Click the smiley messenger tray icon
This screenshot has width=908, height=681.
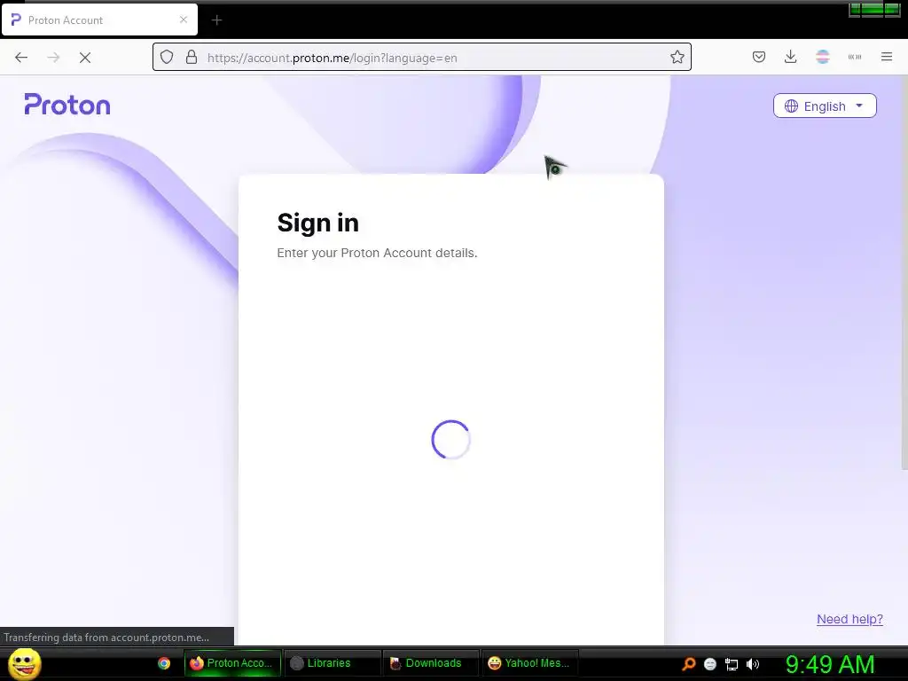tap(710, 664)
